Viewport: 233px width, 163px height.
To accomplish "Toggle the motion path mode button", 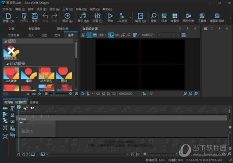I will (x=111, y=35).
